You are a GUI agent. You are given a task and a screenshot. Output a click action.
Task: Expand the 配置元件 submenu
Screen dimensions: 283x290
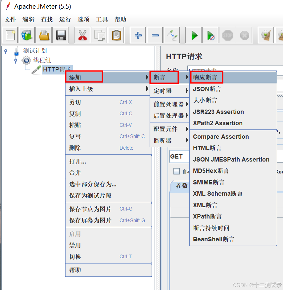169,129
